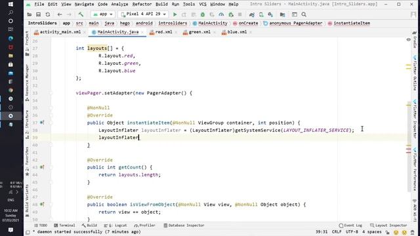This screenshot has width=420, height=236.
Task: Open the Terminal tool window
Action: [64, 226]
